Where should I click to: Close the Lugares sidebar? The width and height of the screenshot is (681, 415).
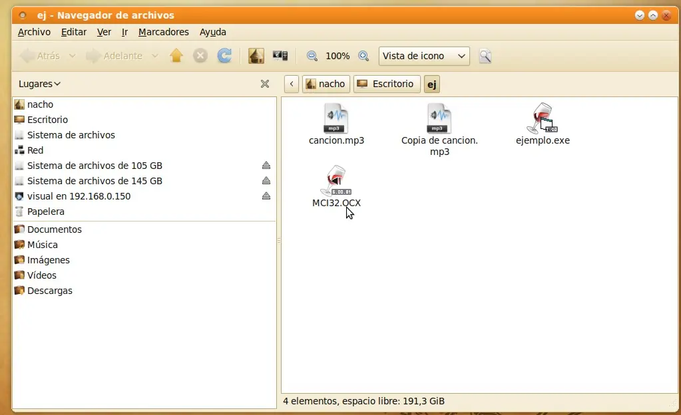[x=265, y=84]
